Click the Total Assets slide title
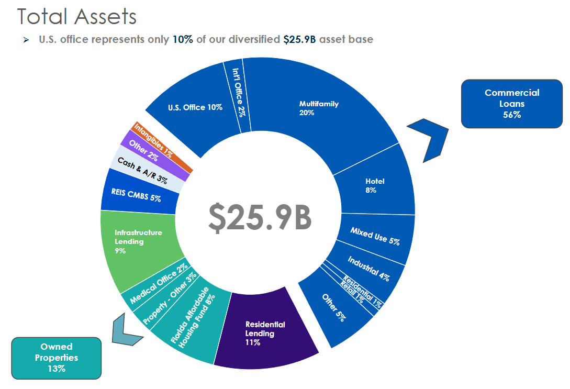 [76, 17]
